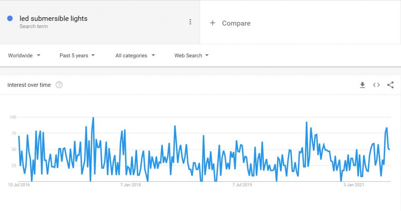Expand the All categories dropdown
This screenshot has width=401, height=211.
click(x=135, y=55)
